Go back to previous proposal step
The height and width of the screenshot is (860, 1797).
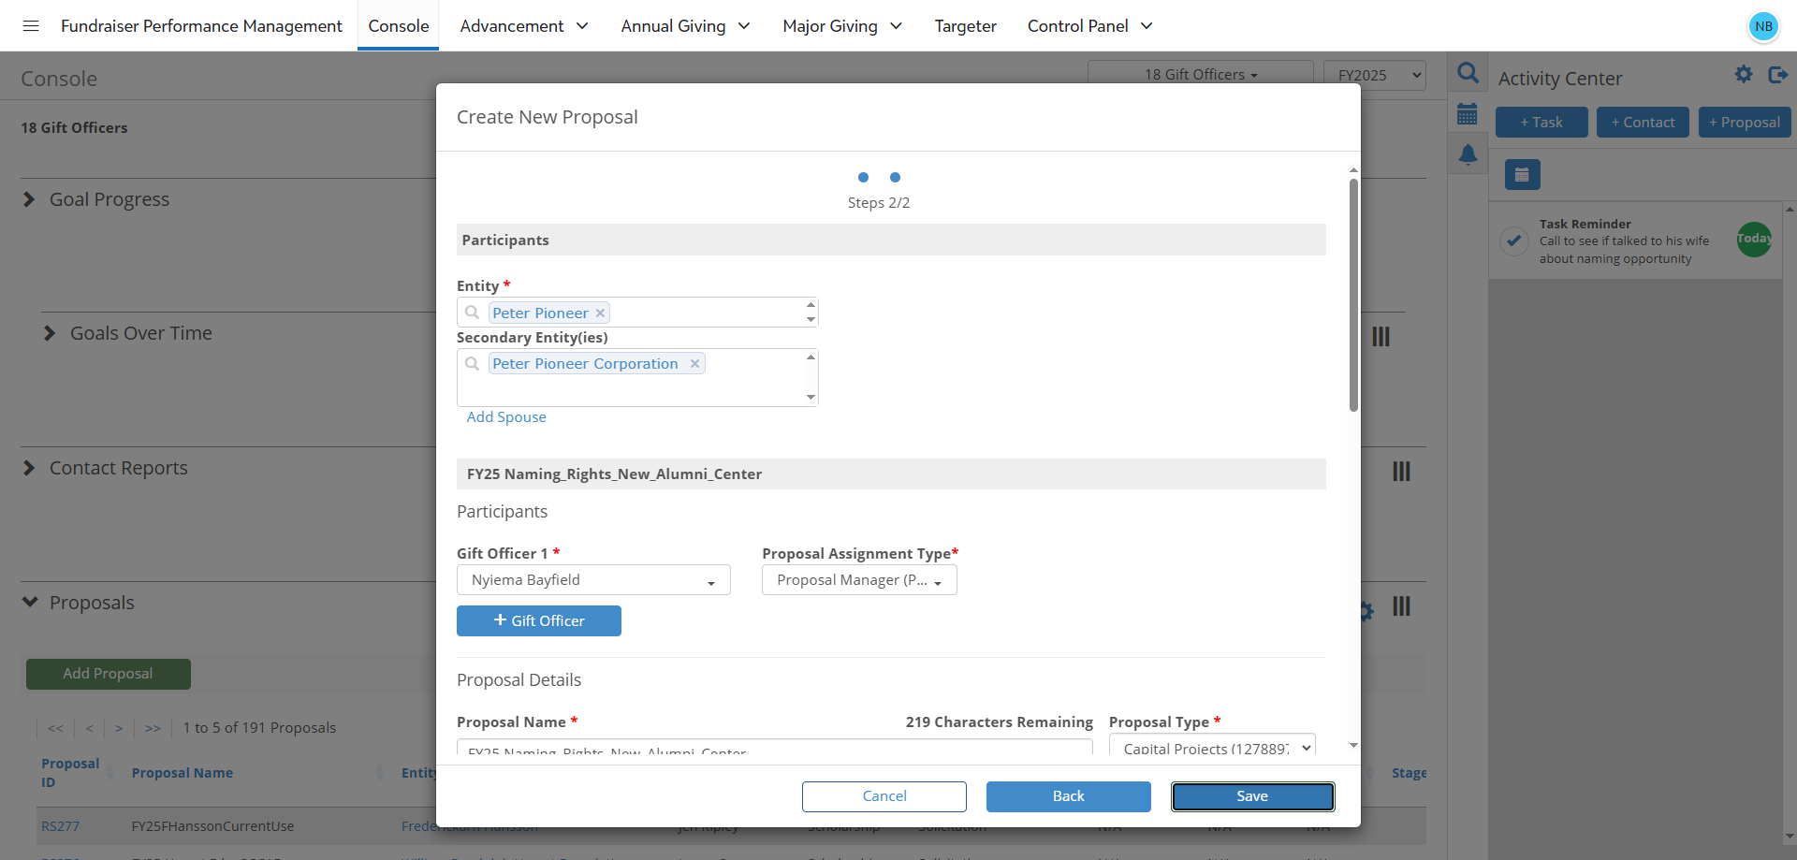[x=1069, y=796]
